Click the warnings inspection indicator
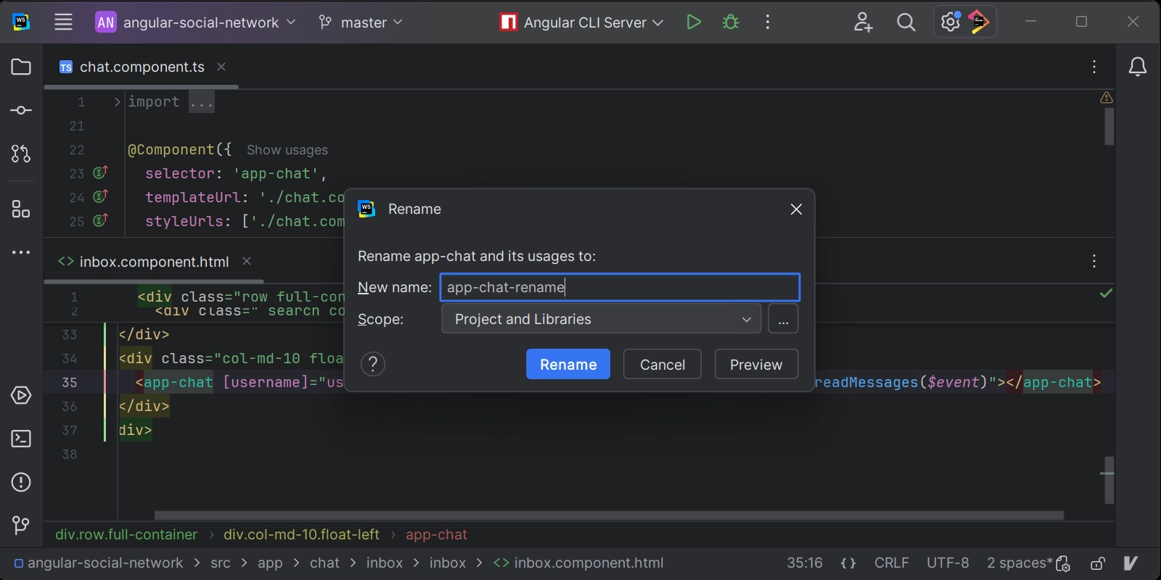The width and height of the screenshot is (1161, 580). [x=1107, y=97]
